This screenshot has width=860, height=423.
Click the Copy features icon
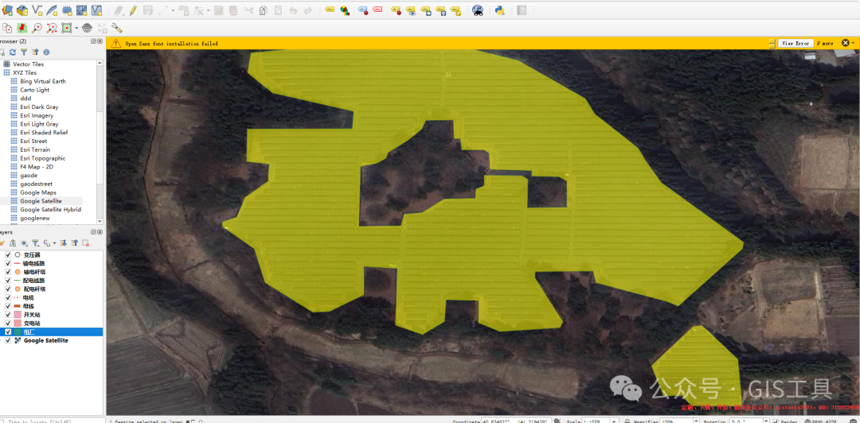tap(264, 10)
